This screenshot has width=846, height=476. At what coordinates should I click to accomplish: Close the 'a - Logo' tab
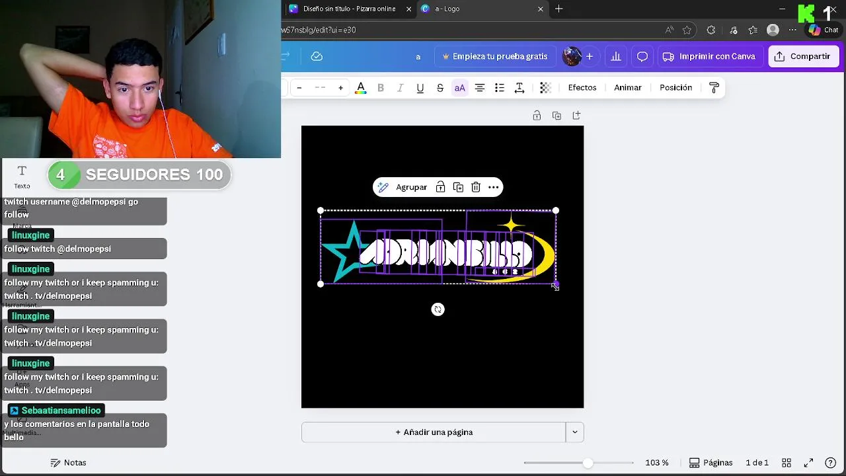point(541,9)
